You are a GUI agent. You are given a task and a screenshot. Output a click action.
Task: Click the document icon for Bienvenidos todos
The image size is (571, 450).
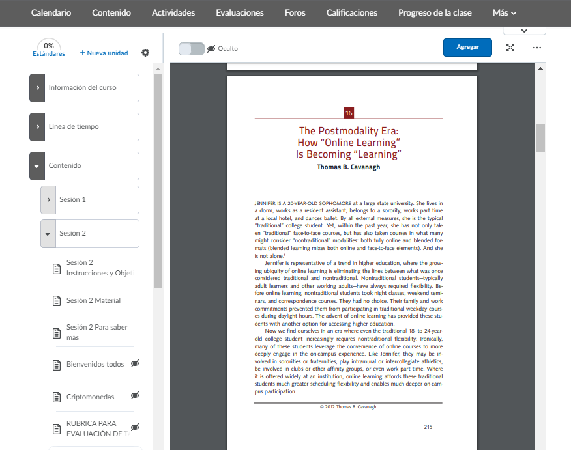pos(55,365)
